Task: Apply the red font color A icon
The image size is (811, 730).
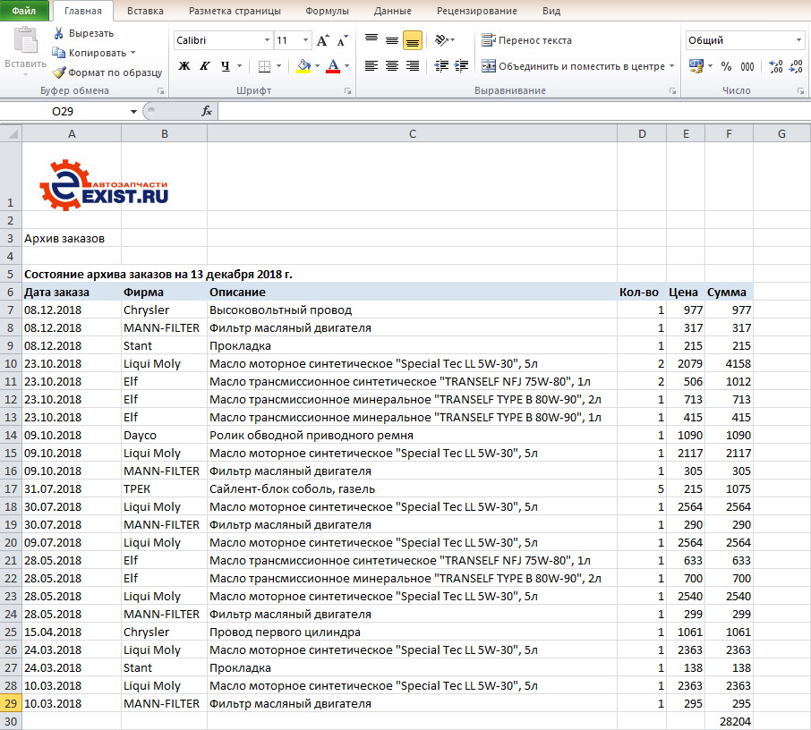Action: (333, 65)
